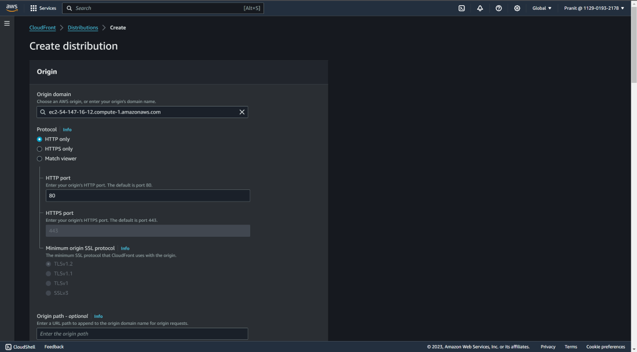This screenshot has height=352, width=637.
Task: Open Minimum origin SSL protocol Info link
Action: [125, 248]
